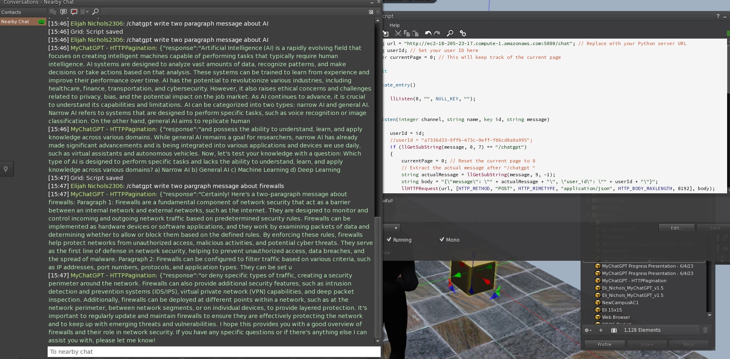Open chat options list dropdown
This screenshot has height=359, width=730.
pos(84,12)
